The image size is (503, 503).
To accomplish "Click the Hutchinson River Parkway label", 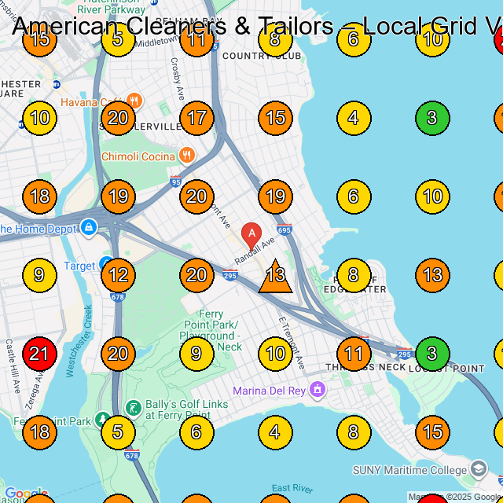I will (x=112, y=6).
